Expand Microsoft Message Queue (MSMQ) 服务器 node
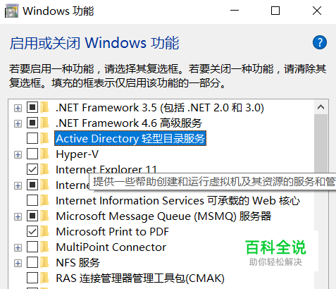The width and height of the screenshot is (336, 289). 18,216
